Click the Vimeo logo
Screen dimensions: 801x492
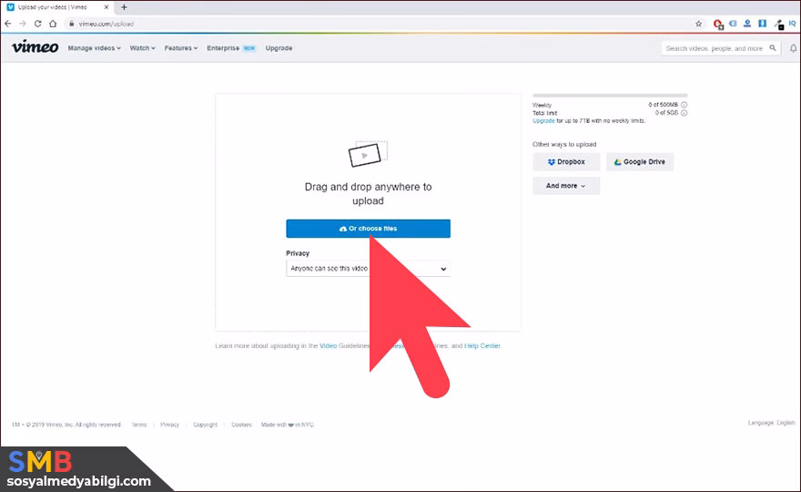[35, 47]
